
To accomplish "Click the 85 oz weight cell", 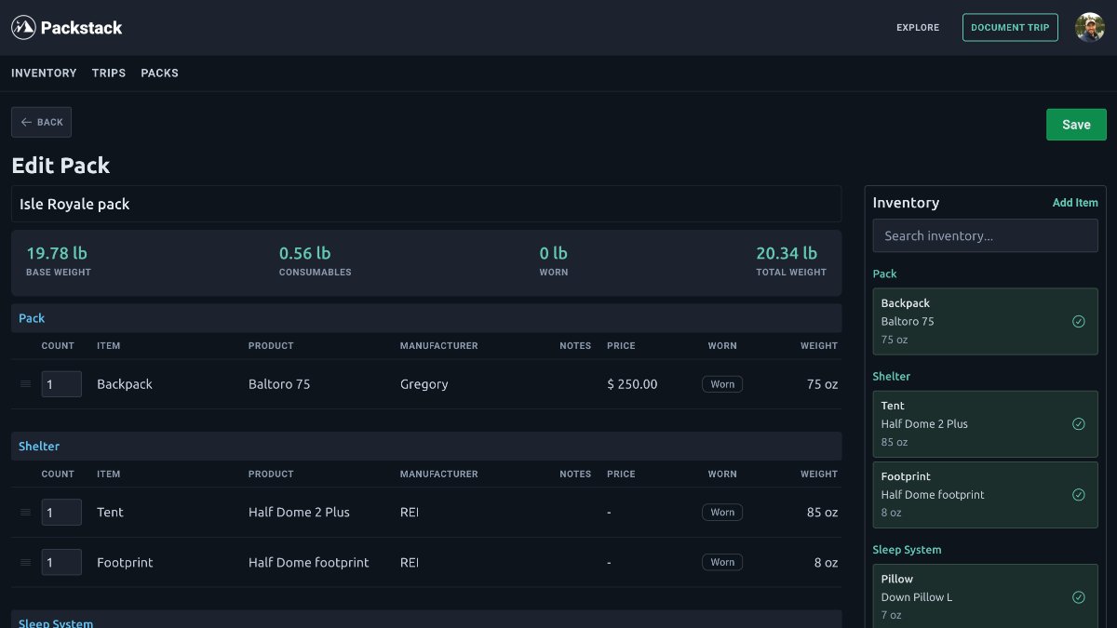I will pyautogui.click(x=823, y=513).
